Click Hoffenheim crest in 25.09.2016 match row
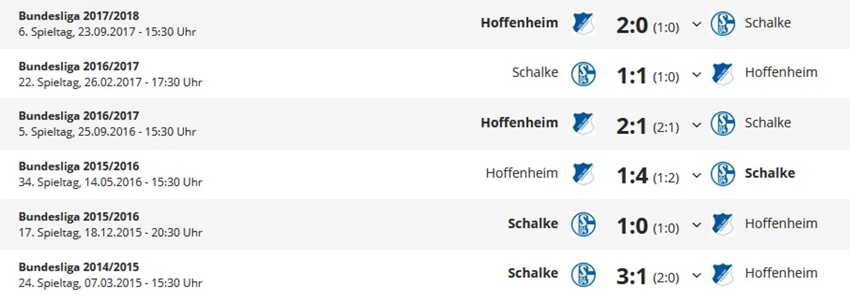The image size is (850, 295). 583,124
